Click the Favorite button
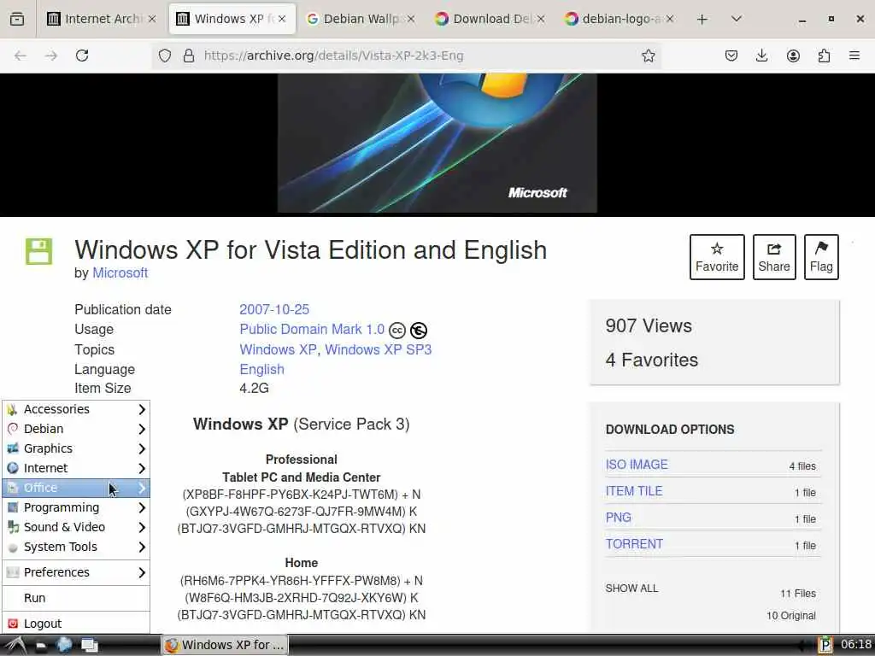 click(x=717, y=257)
